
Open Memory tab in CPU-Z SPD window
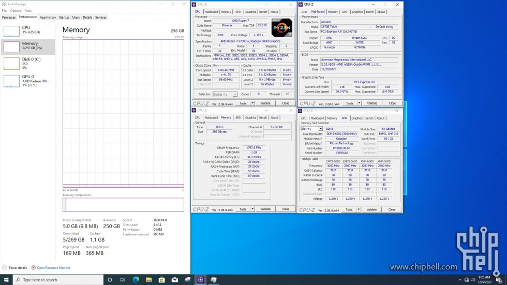[x=332, y=118]
